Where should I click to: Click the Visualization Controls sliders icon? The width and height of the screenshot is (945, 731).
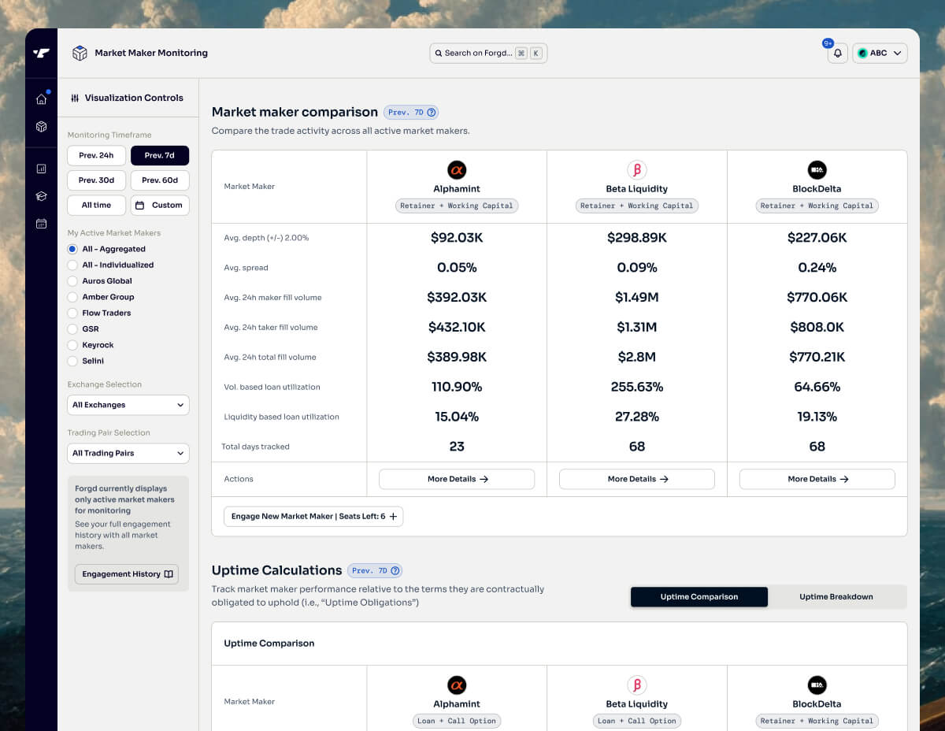pos(75,98)
